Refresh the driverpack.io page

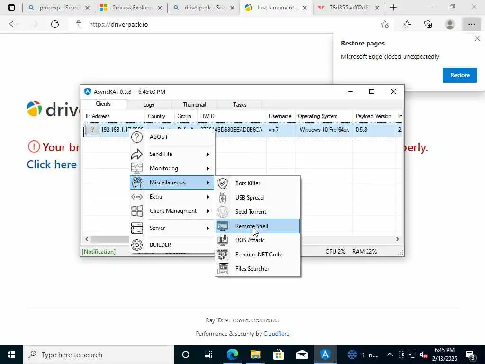point(55,24)
